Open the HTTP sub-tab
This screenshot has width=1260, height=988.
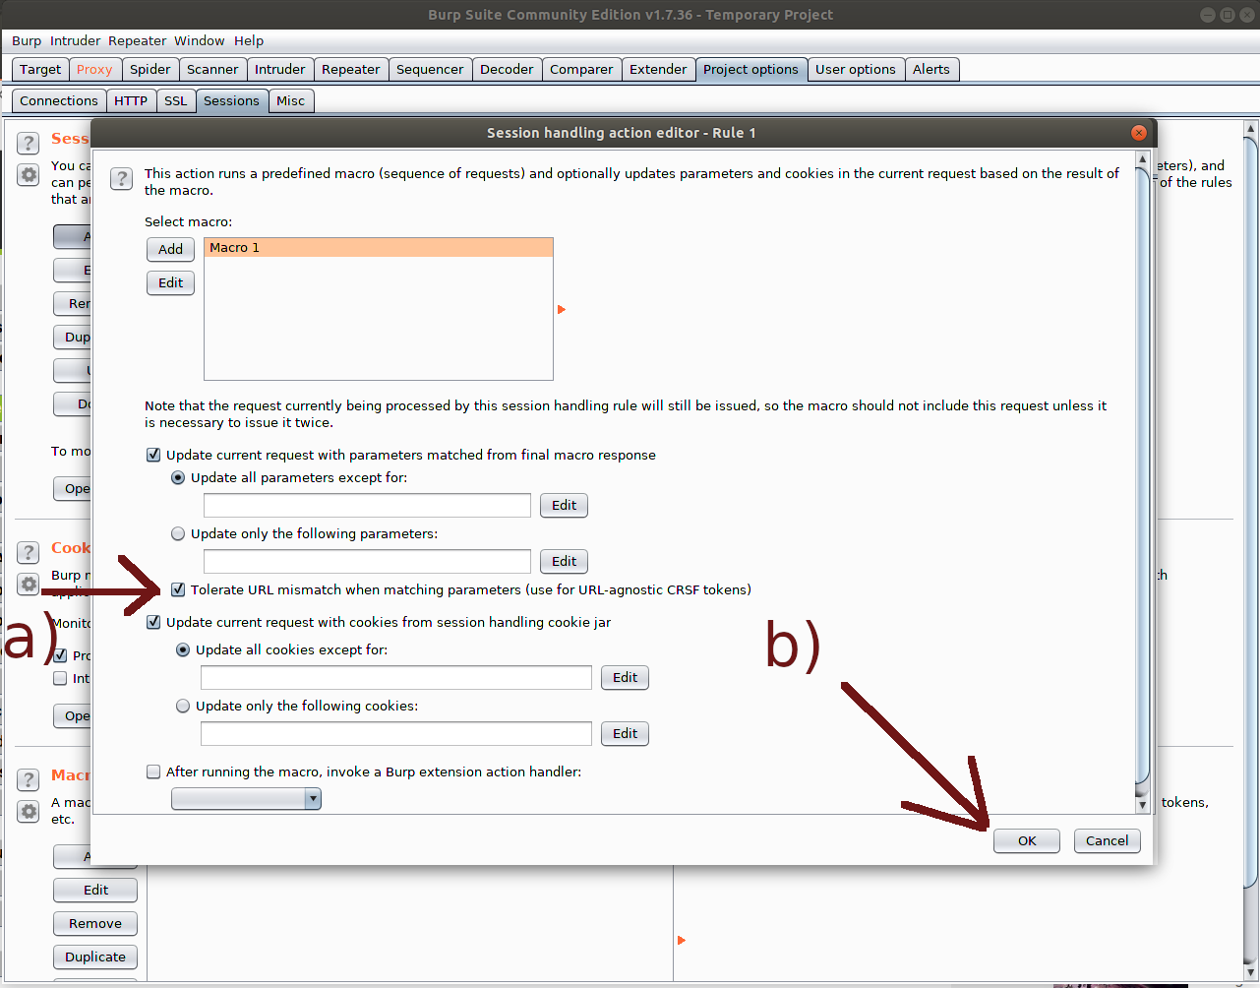click(131, 100)
